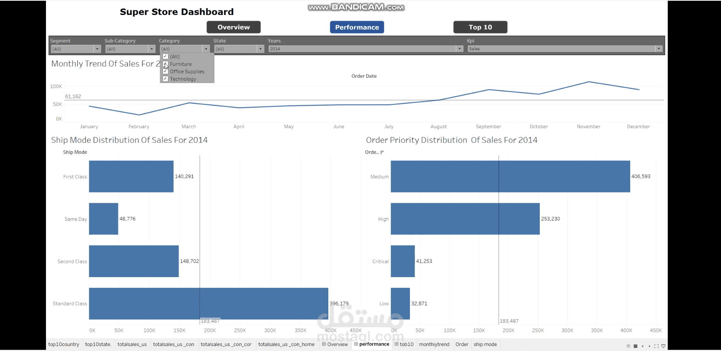The height and width of the screenshot is (351, 721).
Task: Open the Top 10 dashboard button
Action: coord(480,27)
